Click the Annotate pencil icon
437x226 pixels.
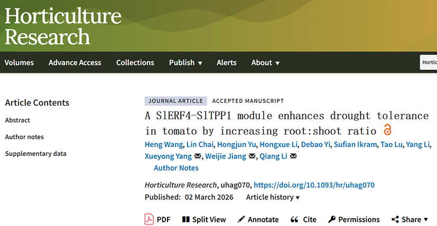point(241,219)
